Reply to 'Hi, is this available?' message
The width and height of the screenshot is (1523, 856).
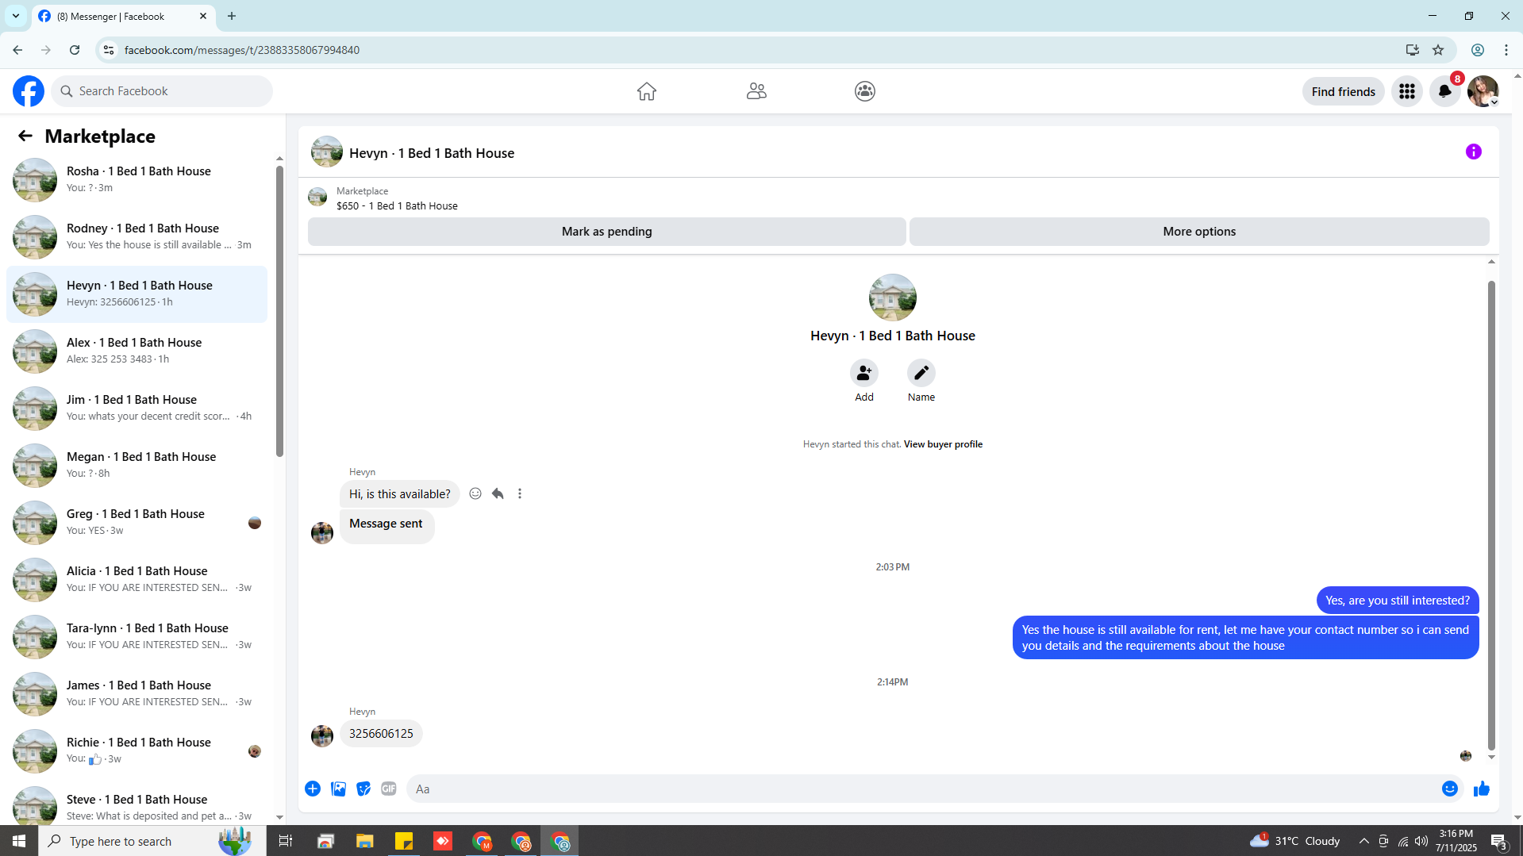(x=498, y=493)
